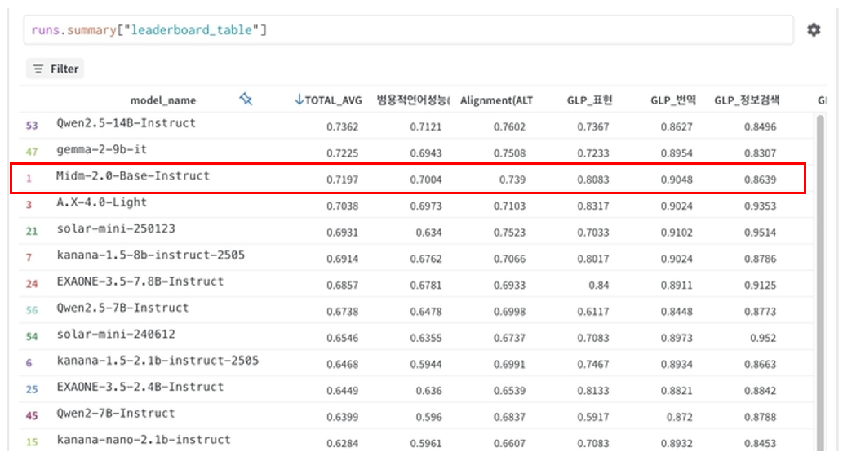Click the GLP_정보검색 column header
Viewport: 843px width, 461px height.
(746, 100)
